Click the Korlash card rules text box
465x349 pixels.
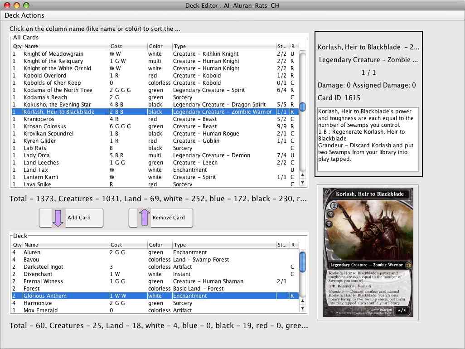pyautogui.click(x=368, y=139)
